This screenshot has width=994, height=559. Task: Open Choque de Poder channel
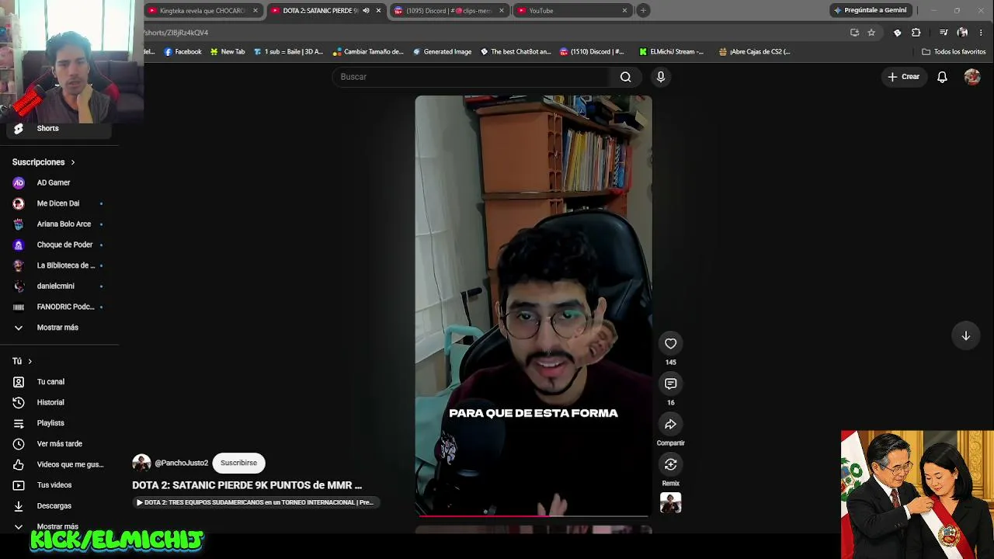(x=60, y=245)
